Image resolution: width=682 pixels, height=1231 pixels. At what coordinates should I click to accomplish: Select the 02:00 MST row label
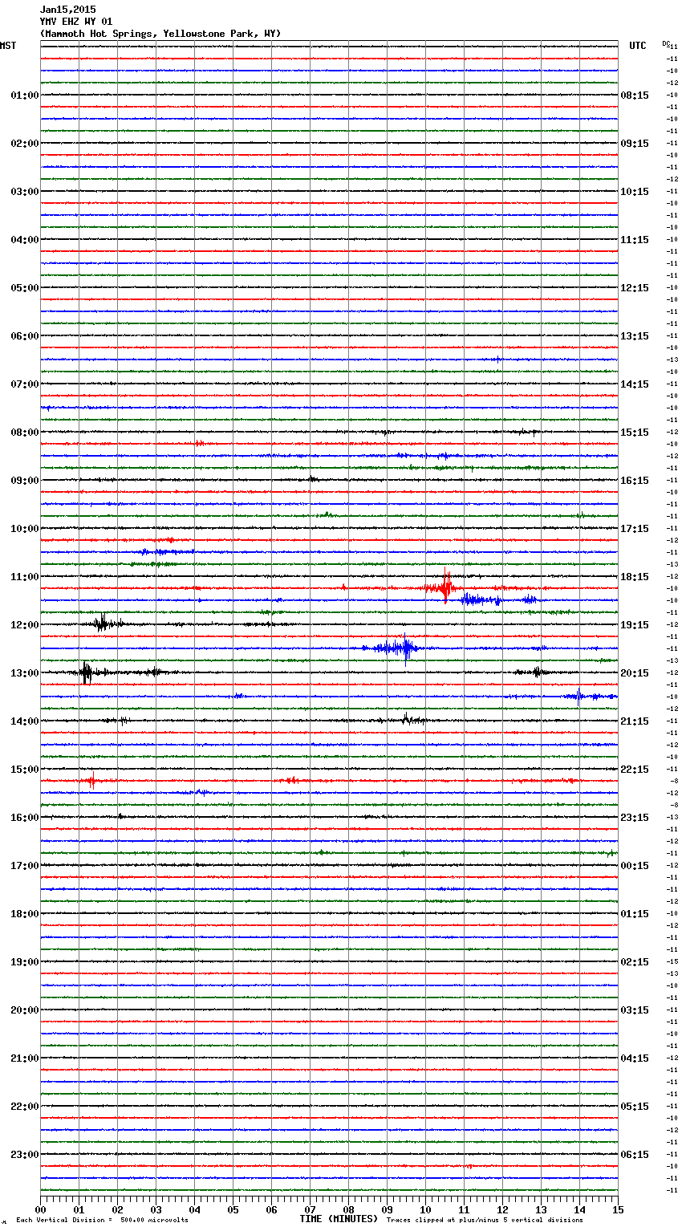click(25, 144)
